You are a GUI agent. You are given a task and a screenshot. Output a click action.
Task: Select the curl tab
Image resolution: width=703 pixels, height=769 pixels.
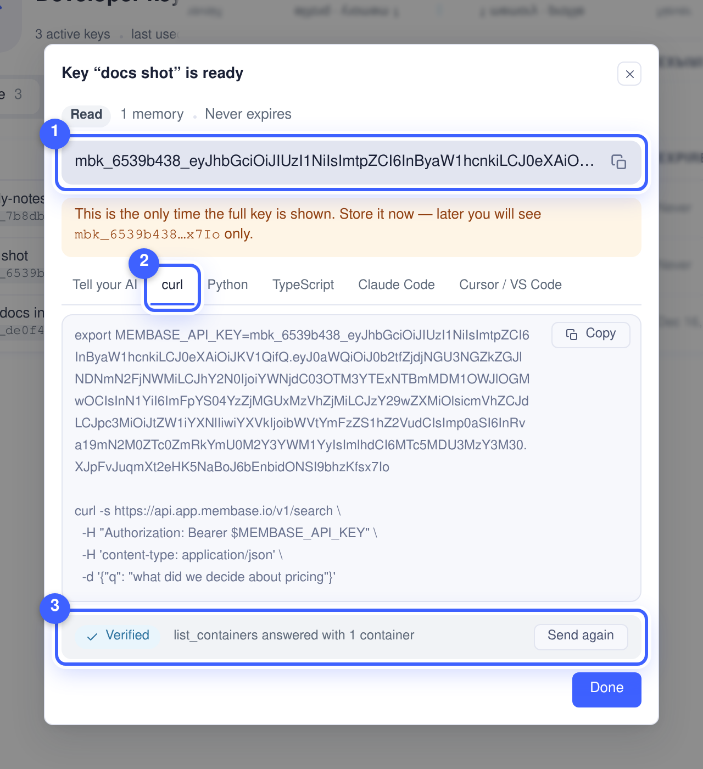tap(172, 286)
